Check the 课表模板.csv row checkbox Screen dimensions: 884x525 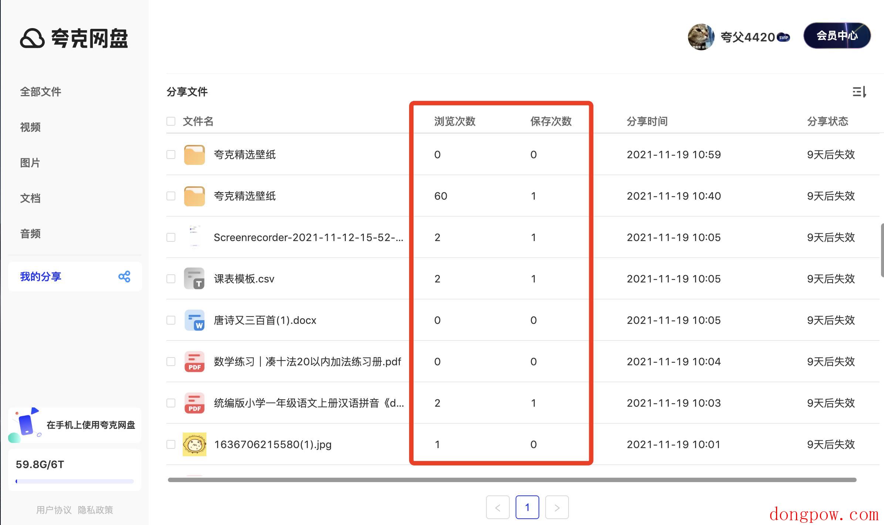click(x=171, y=279)
